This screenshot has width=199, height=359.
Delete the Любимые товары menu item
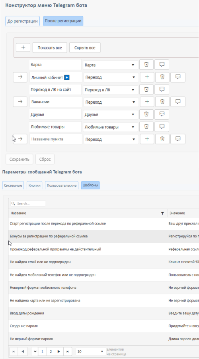(x=146, y=126)
